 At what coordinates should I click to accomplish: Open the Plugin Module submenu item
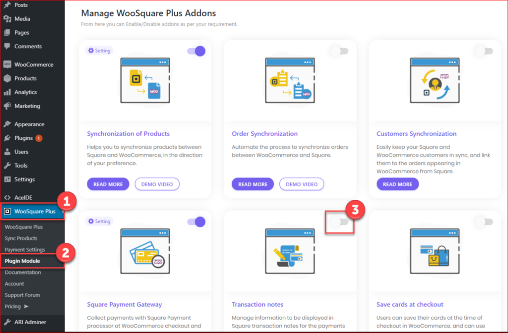(22, 261)
